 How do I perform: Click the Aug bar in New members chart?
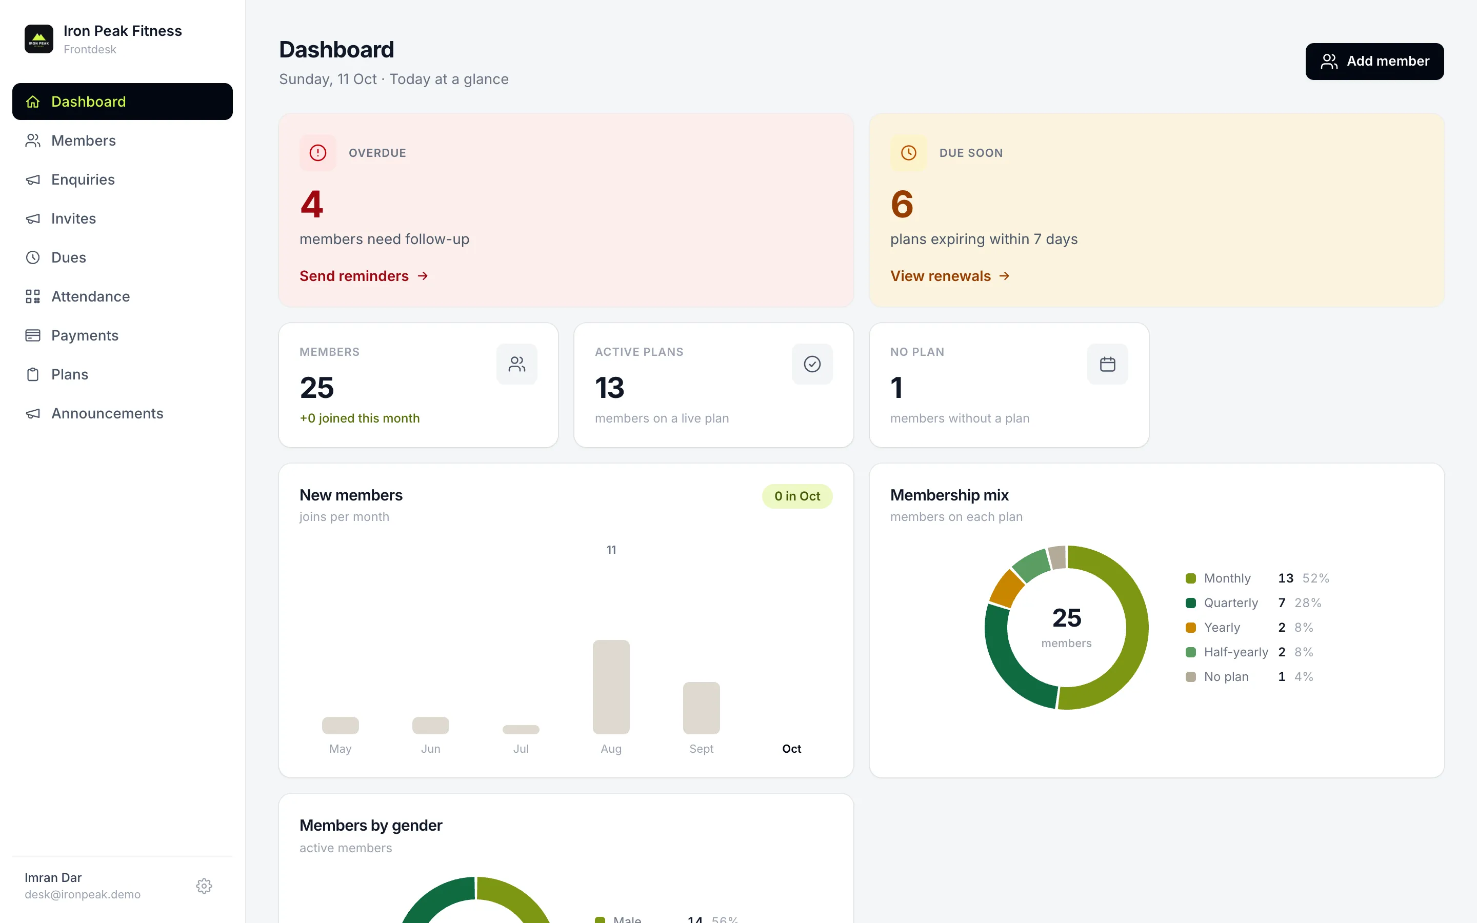(611, 687)
